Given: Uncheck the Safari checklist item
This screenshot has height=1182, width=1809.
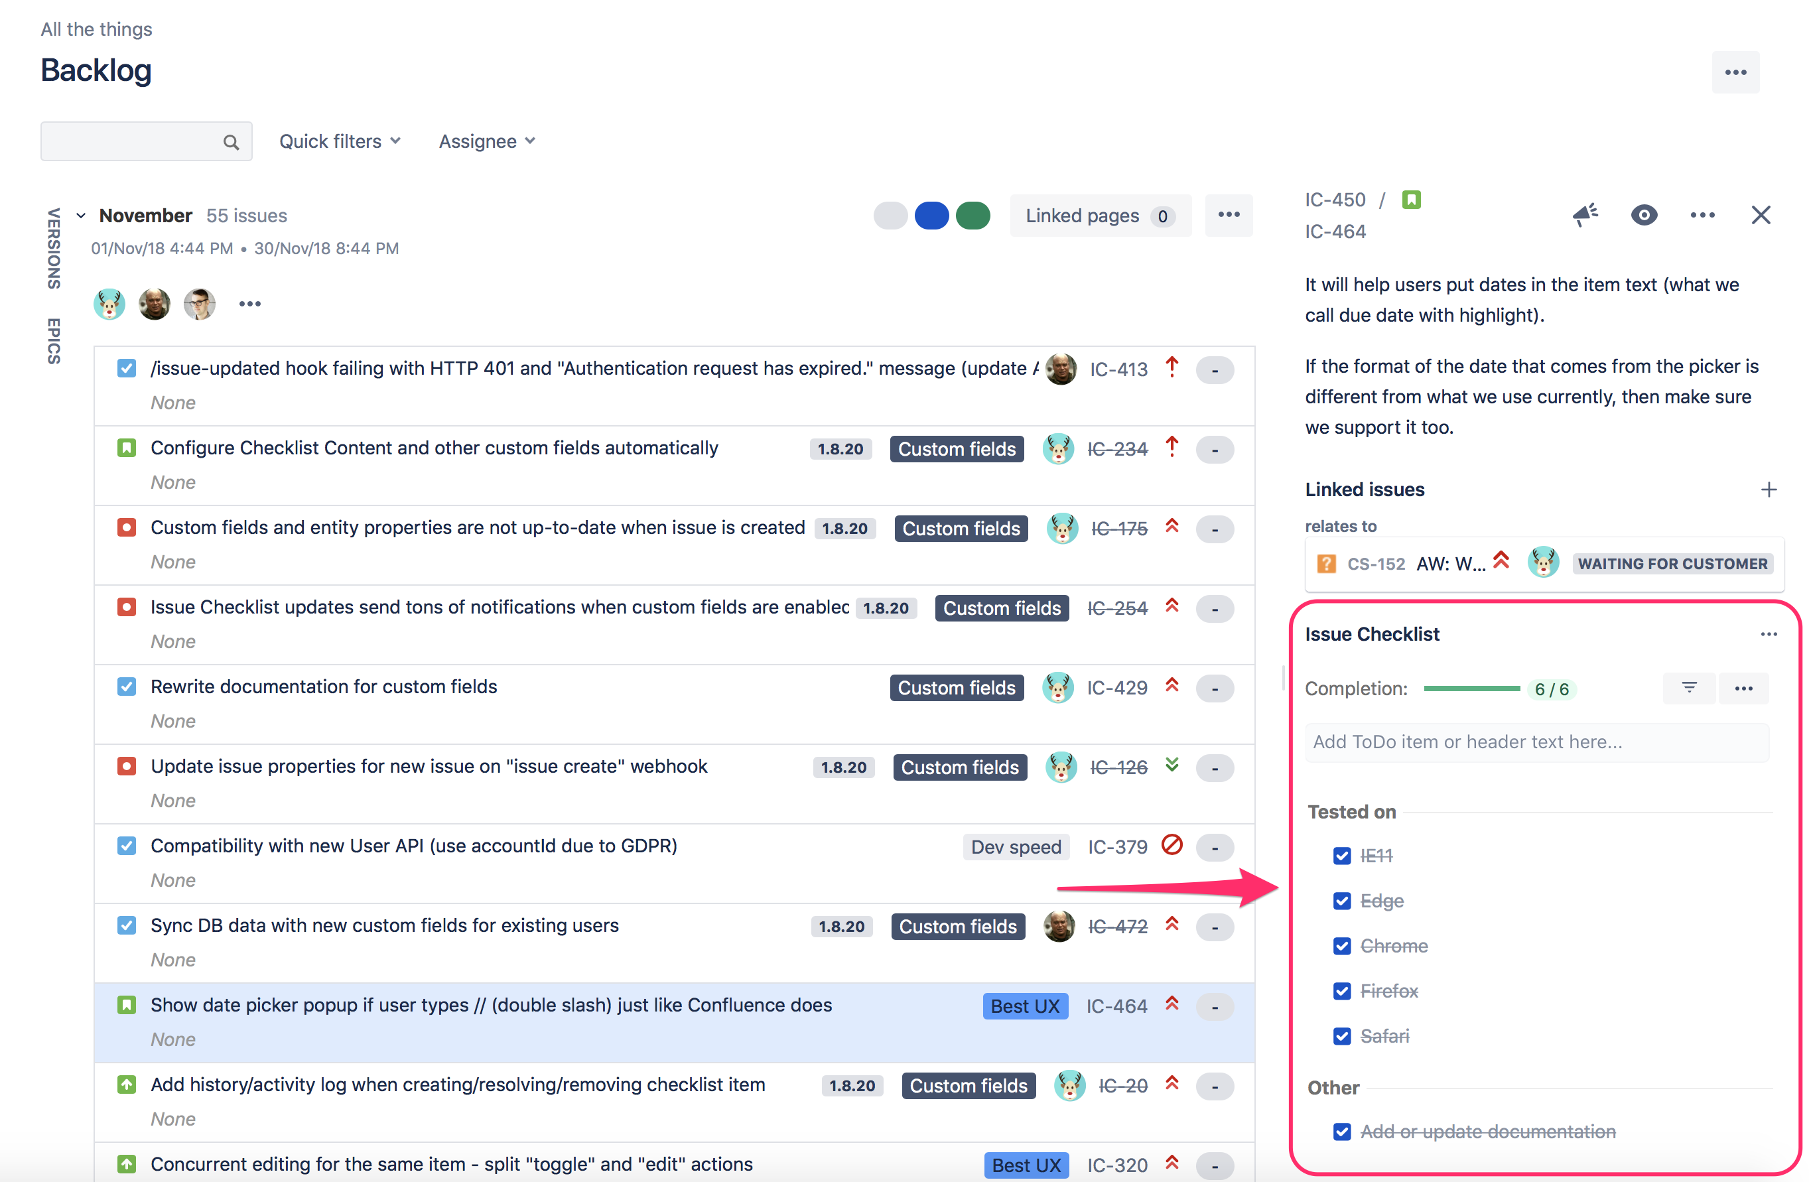Looking at the screenshot, I should click(x=1341, y=1036).
